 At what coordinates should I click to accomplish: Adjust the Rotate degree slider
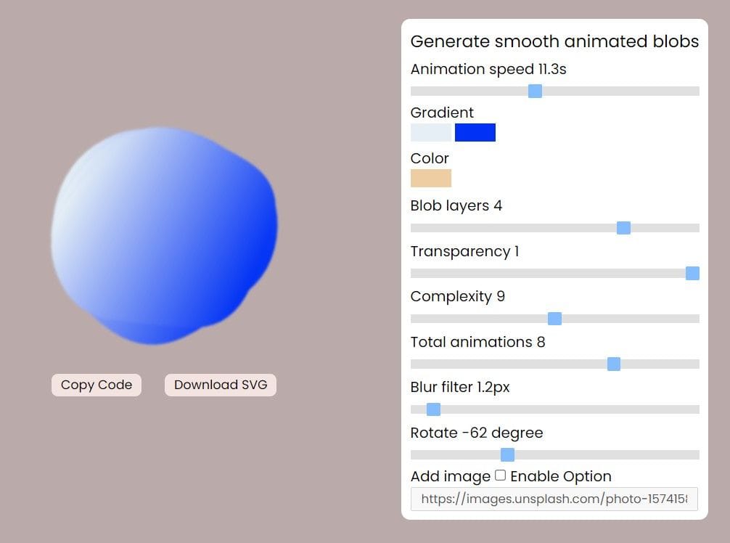[x=508, y=454]
